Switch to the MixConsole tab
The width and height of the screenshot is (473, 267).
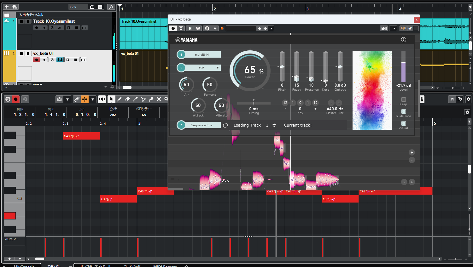pos(24,266)
